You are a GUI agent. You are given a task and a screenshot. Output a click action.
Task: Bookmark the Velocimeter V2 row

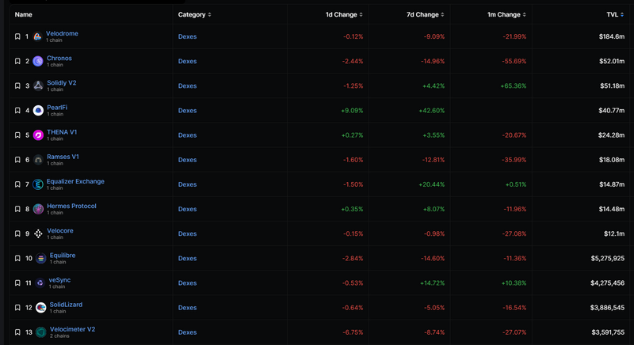click(x=17, y=332)
